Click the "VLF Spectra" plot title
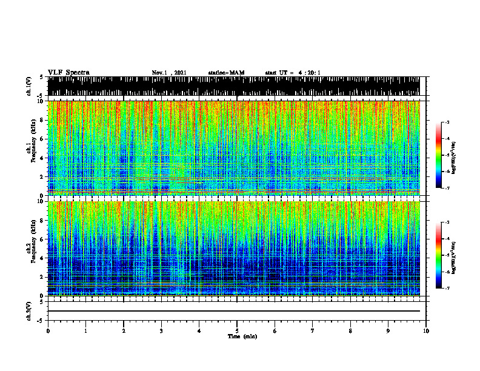This screenshot has width=480, height=371. pos(68,73)
